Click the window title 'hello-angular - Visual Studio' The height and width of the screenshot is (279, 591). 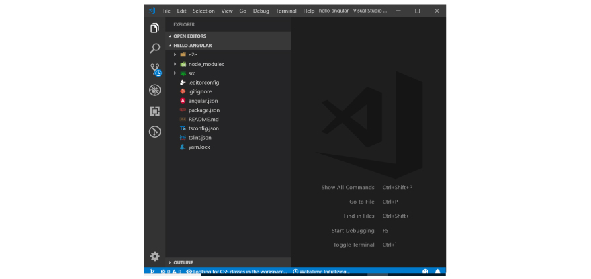pyautogui.click(x=353, y=11)
